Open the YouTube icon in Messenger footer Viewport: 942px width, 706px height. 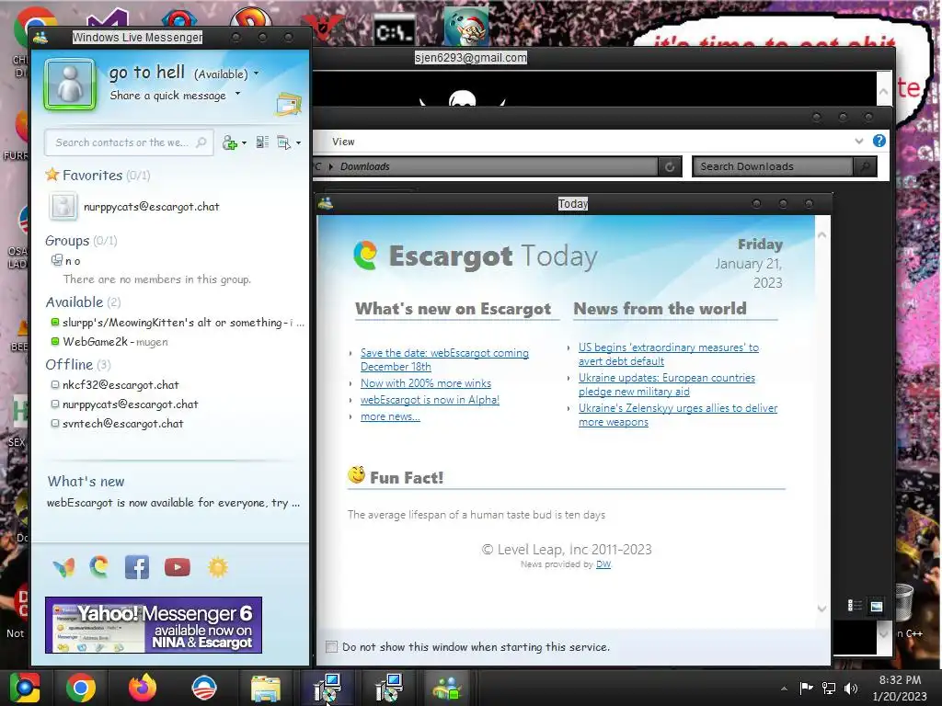coord(178,566)
